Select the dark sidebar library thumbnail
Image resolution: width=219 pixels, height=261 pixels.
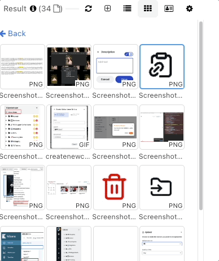69,243
